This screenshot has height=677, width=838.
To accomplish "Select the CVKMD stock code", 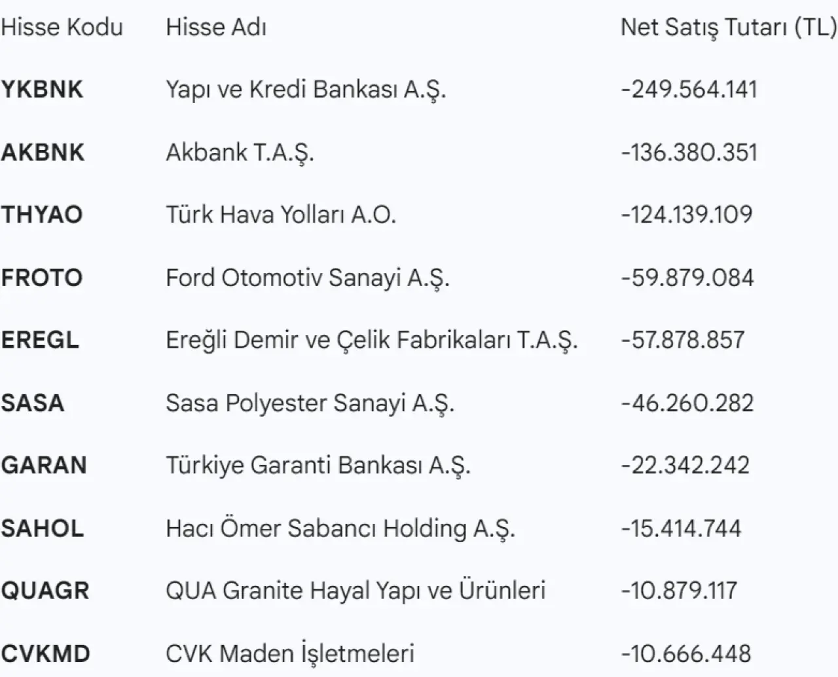I will [46, 653].
